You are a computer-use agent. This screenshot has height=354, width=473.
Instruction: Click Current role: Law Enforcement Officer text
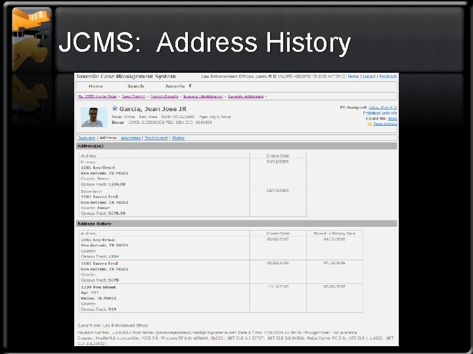tap(113, 325)
